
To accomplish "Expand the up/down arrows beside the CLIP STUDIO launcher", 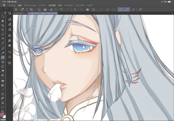I will [x=27, y=9].
